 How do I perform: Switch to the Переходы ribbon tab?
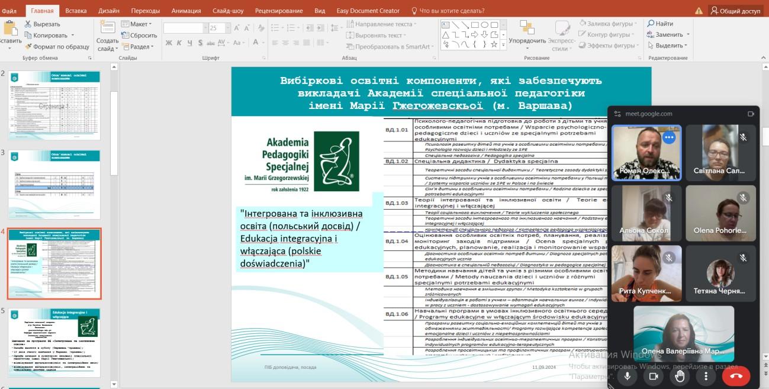point(145,11)
